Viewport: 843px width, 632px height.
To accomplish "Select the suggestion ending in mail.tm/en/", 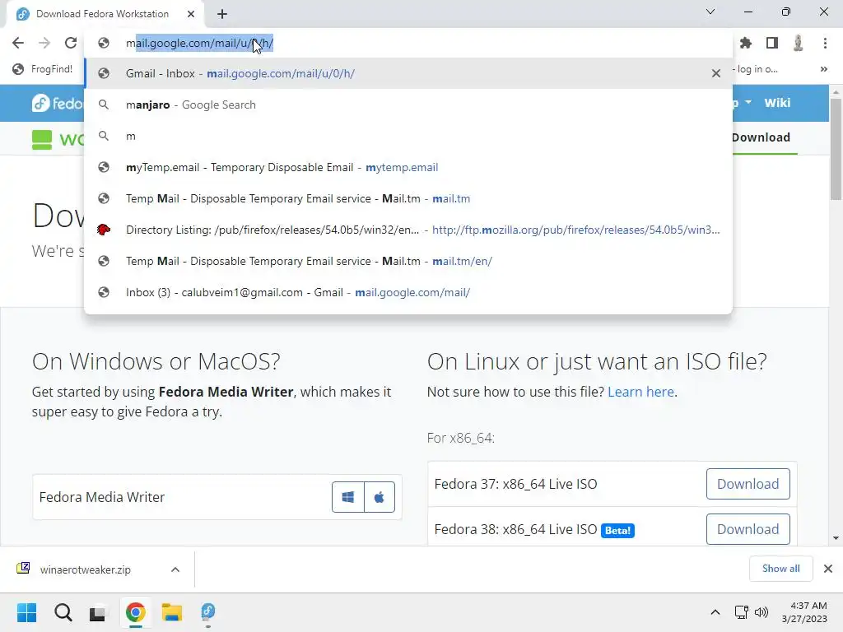I will [408, 261].
